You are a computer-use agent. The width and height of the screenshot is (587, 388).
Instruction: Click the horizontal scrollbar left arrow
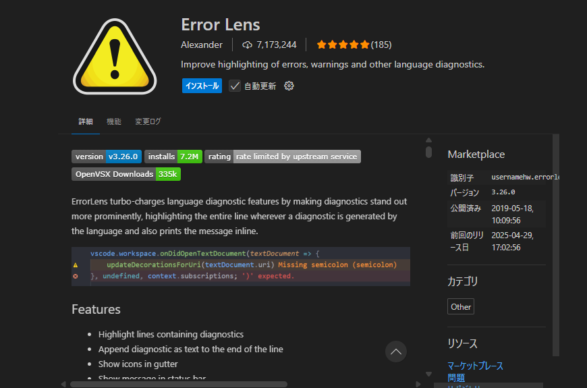click(64, 384)
